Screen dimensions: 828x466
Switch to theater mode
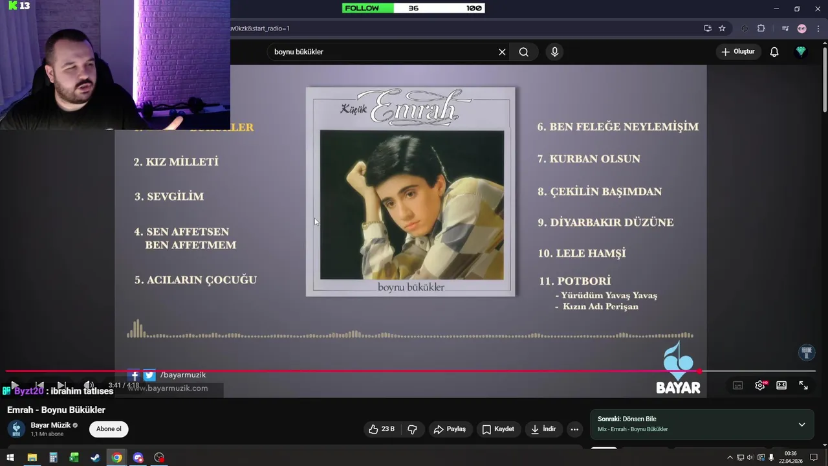[781, 385]
